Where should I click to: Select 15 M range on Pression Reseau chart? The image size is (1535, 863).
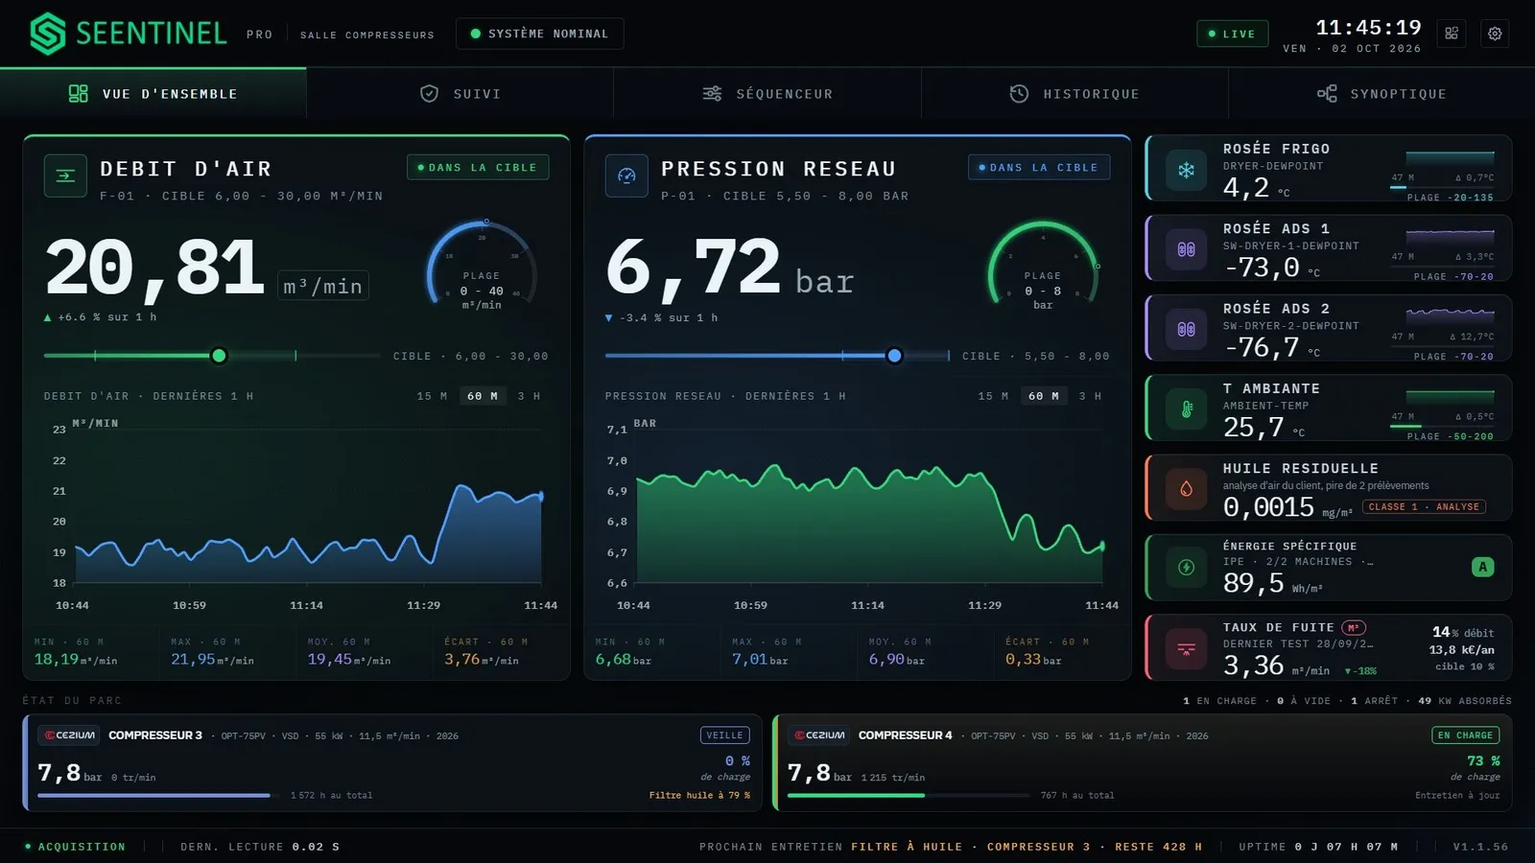tap(993, 396)
